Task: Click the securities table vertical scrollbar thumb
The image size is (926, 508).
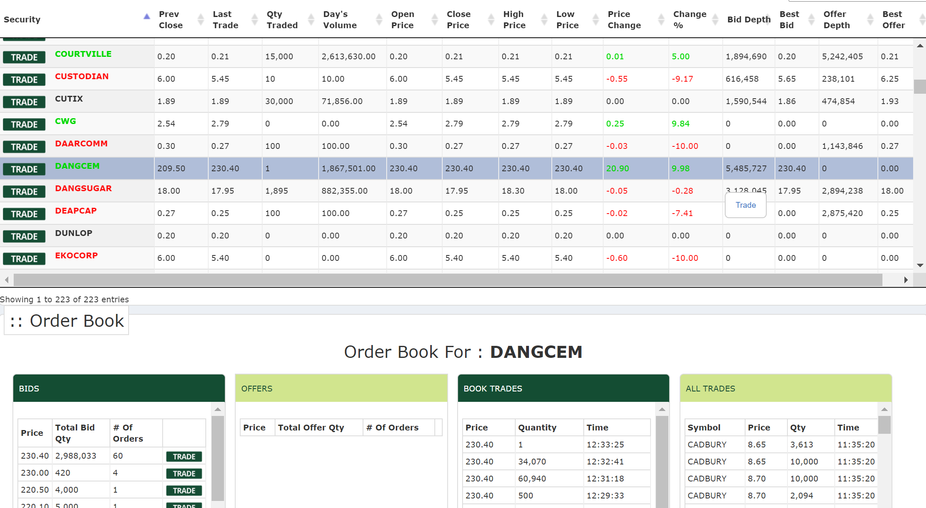Action: pos(920,87)
